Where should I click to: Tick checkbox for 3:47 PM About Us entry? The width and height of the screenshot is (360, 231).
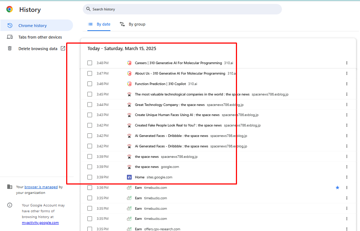point(90,74)
